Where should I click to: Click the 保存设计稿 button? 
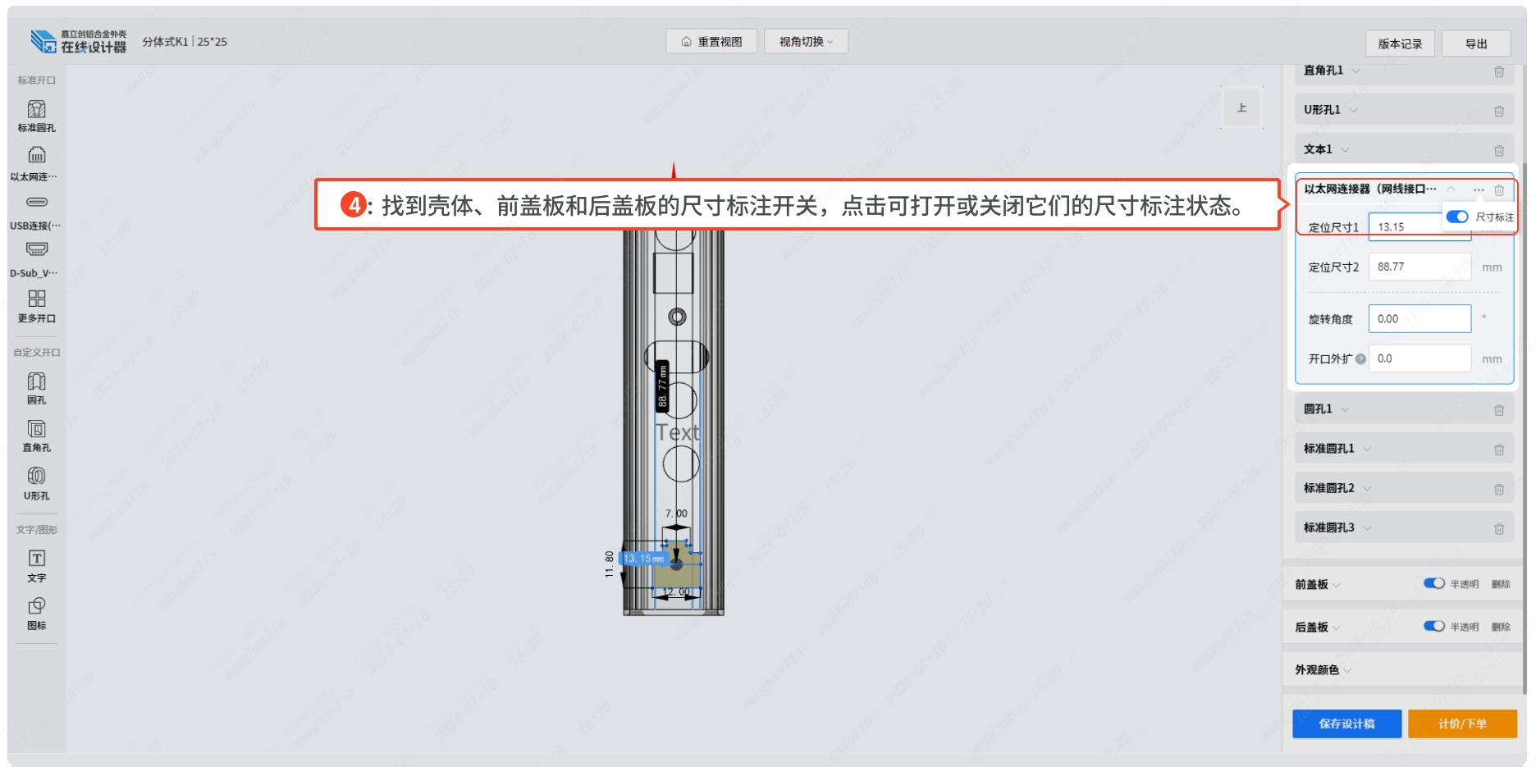click(1346, 724)
